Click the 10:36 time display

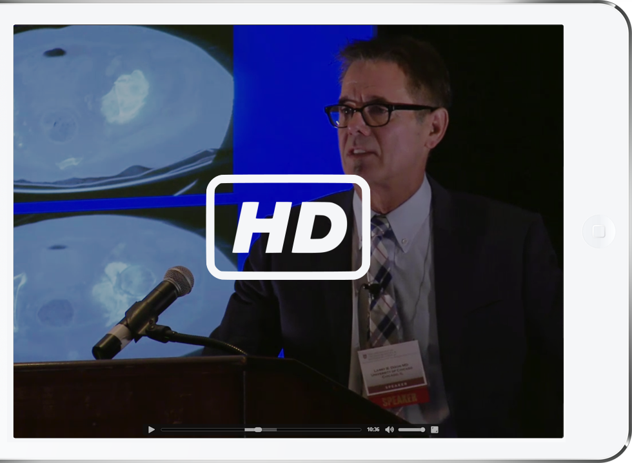pyautogui.click(x=373, y=429)
